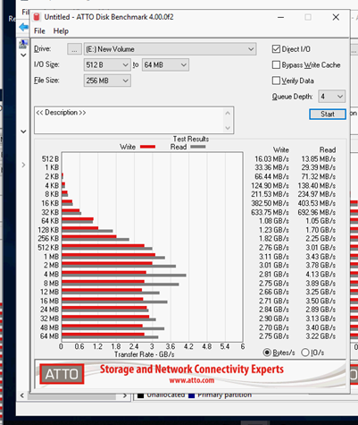Viewport: 358px width, 425px height.
Task: Click the 633.75 MB/s write value
Action: pos(270,212)
